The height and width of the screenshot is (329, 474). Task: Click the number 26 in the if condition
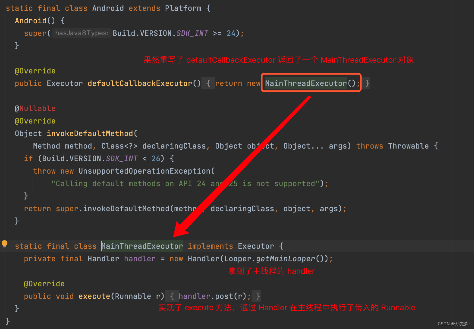pyautogui.click(x=156, y=159)
